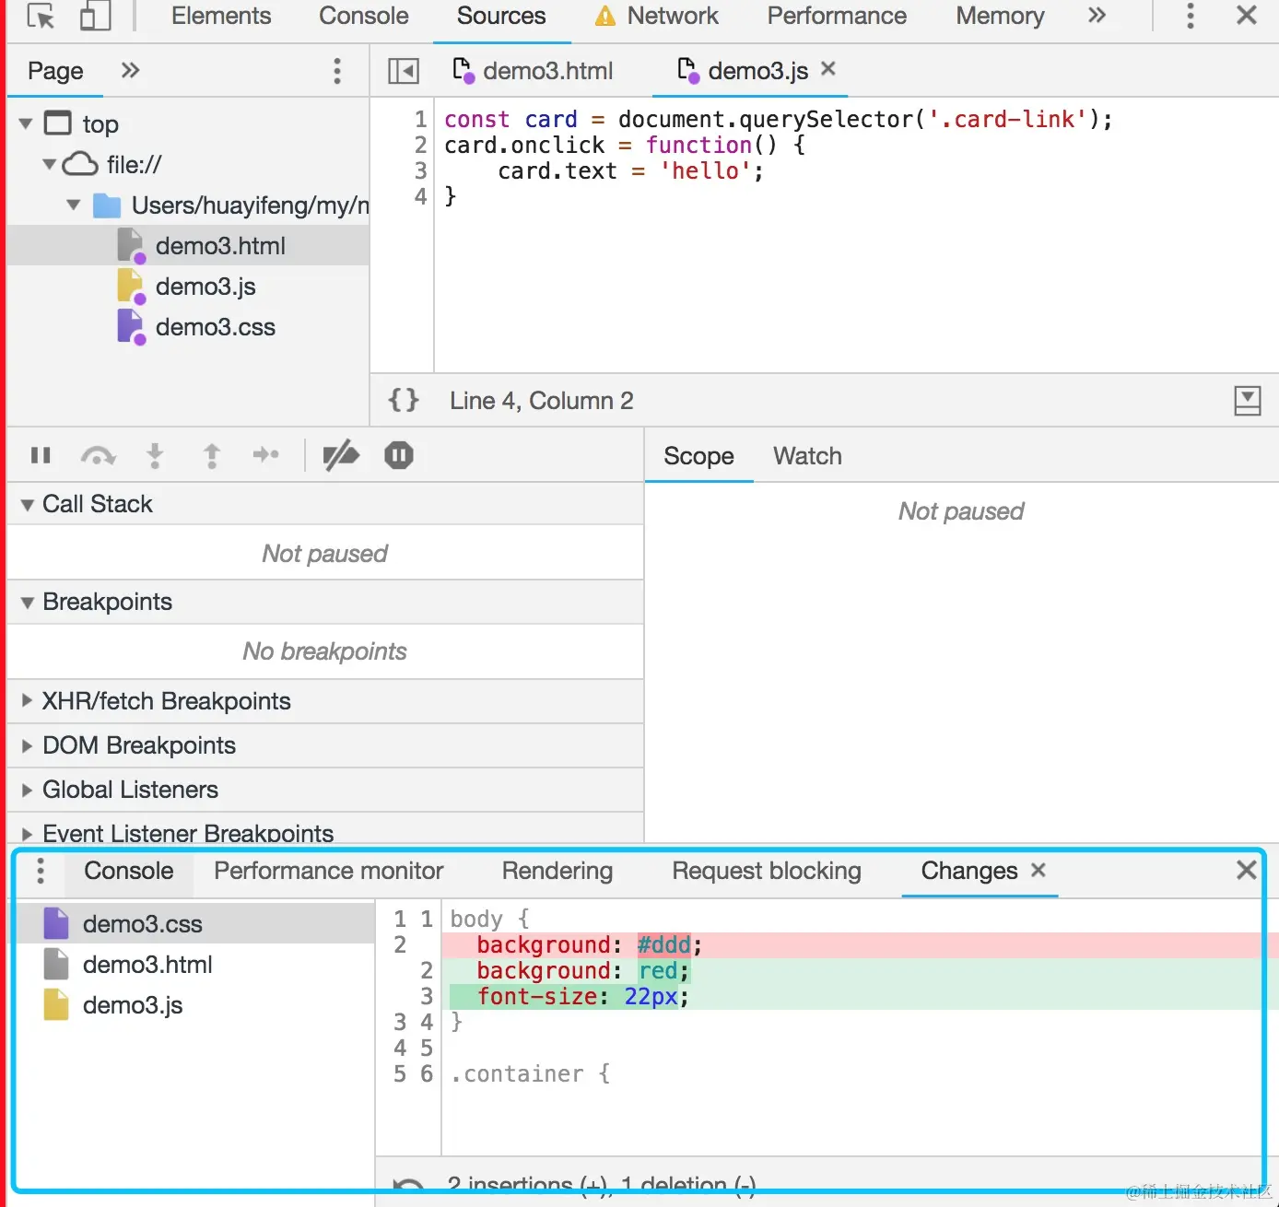Collapse the file:// origin node

pyautogui.click(x=49, y=164)
